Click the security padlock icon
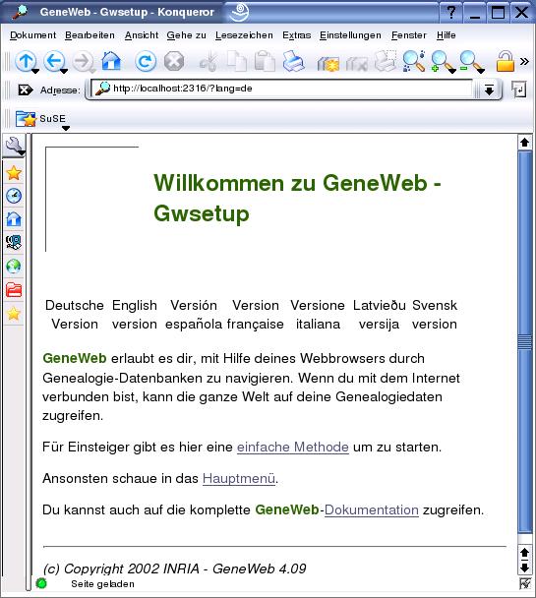 506,61
